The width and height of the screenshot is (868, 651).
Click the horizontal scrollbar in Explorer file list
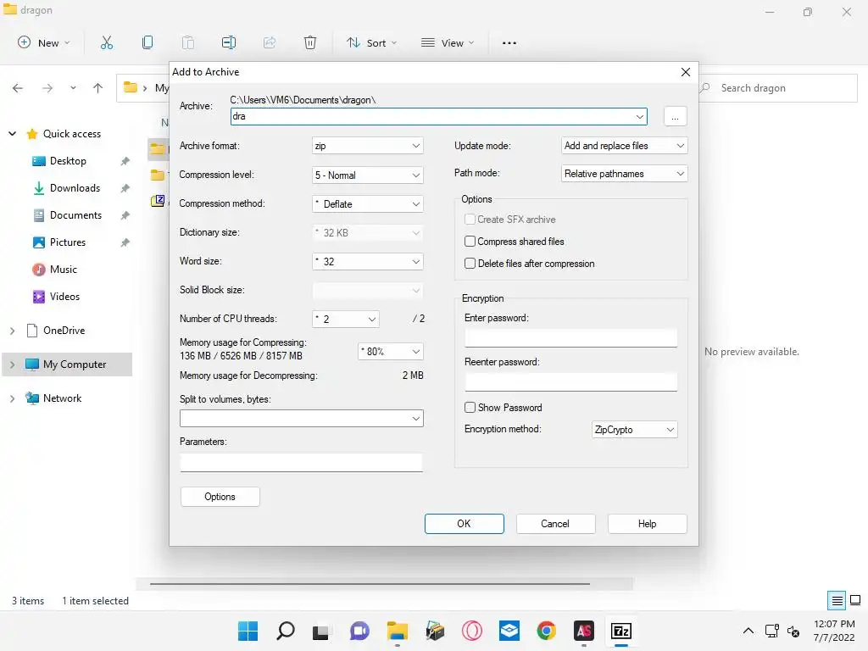point(370,583)
